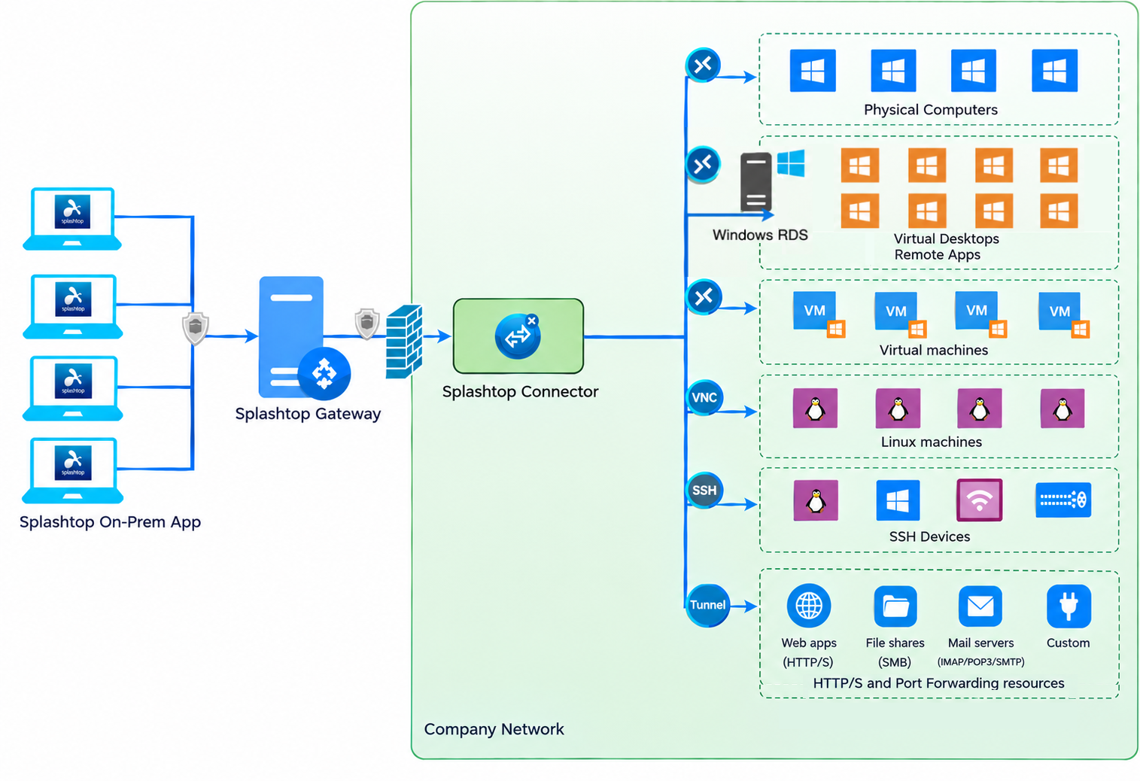Click the Splashtop Connector green box icon
The width and height of the screenshot is (1140, 781).
point(518,336)
